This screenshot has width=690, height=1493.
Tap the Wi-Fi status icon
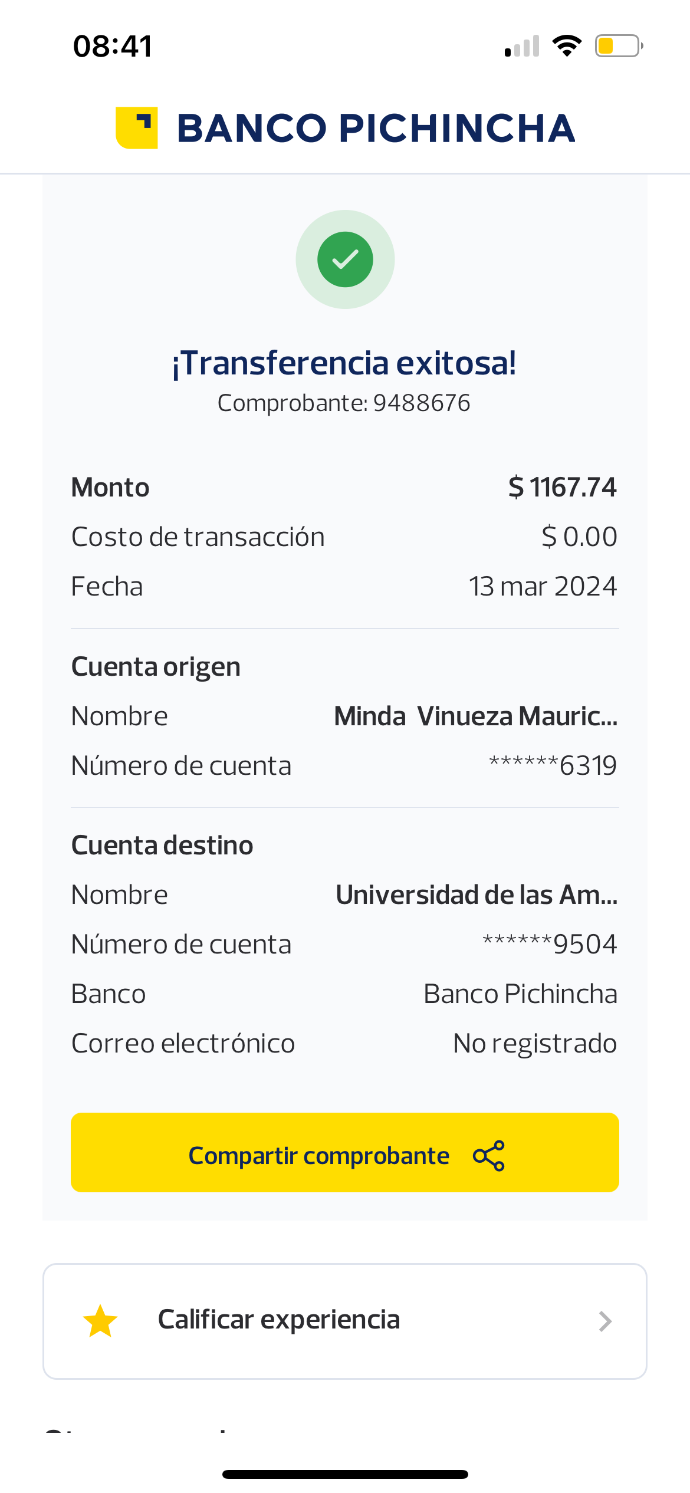click(x=567, y=46)
